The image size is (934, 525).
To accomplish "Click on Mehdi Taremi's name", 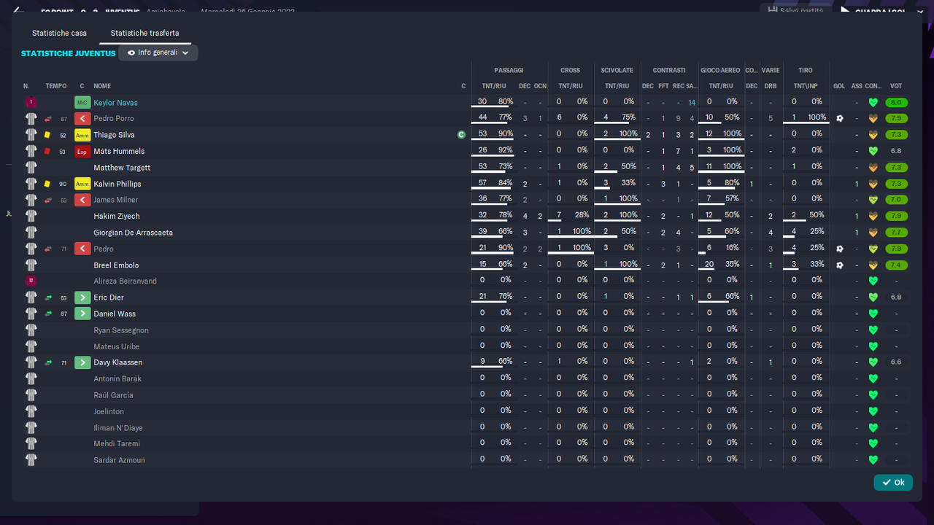I will tap(117, 443).
